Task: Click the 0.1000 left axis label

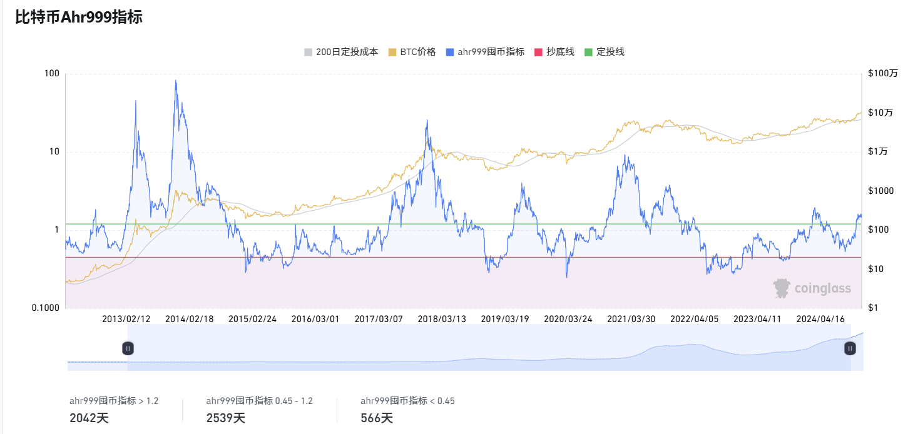Action: coord(47,308)
